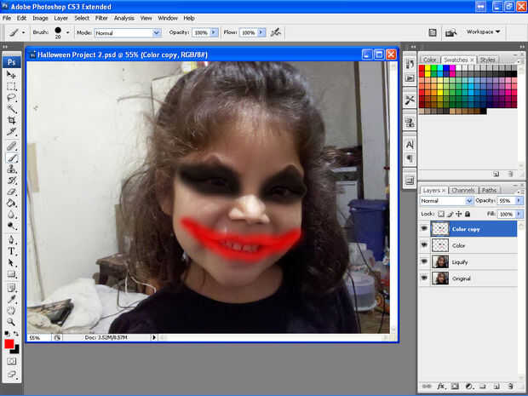Select the Brush tool in toolbox

point(11,158)
